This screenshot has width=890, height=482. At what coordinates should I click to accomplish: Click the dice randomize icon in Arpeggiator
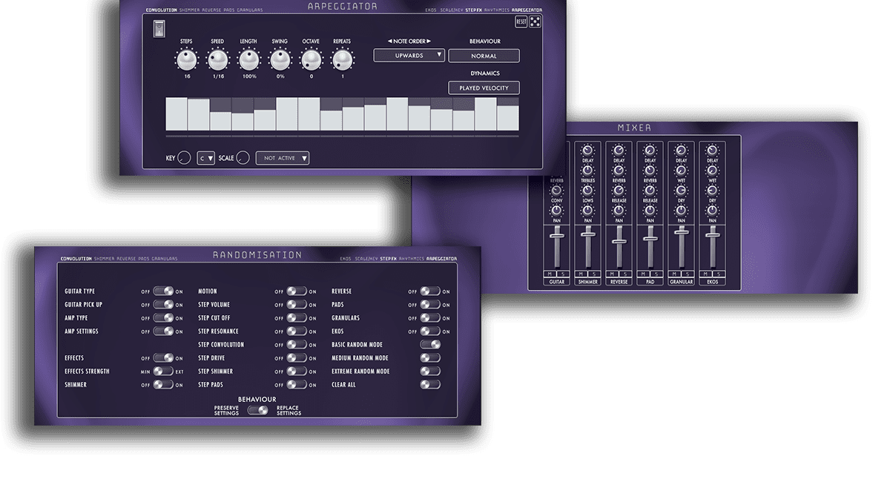pyautogui.click(x=535, y=22)
